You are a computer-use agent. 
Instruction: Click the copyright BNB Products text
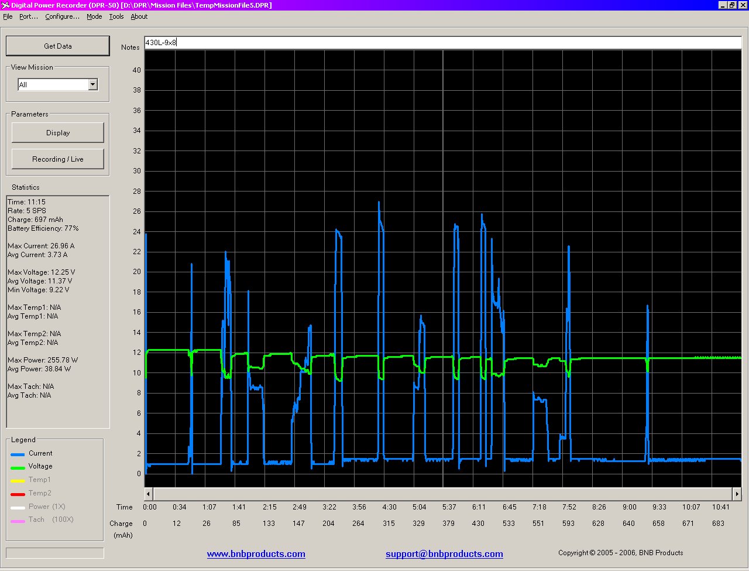(x=620, y=553)
